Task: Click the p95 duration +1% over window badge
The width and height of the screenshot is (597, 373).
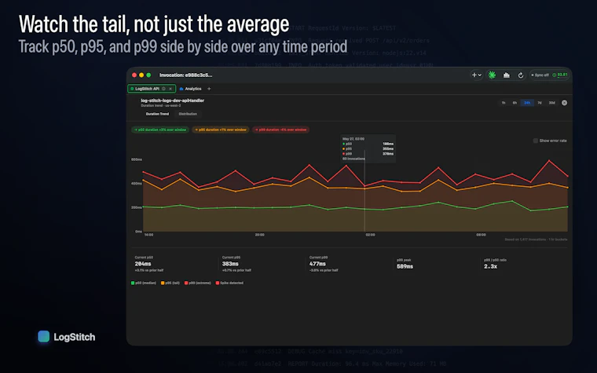Action: click(x=221, y=130)
